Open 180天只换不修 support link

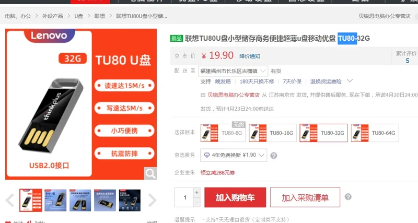[257, 81]
